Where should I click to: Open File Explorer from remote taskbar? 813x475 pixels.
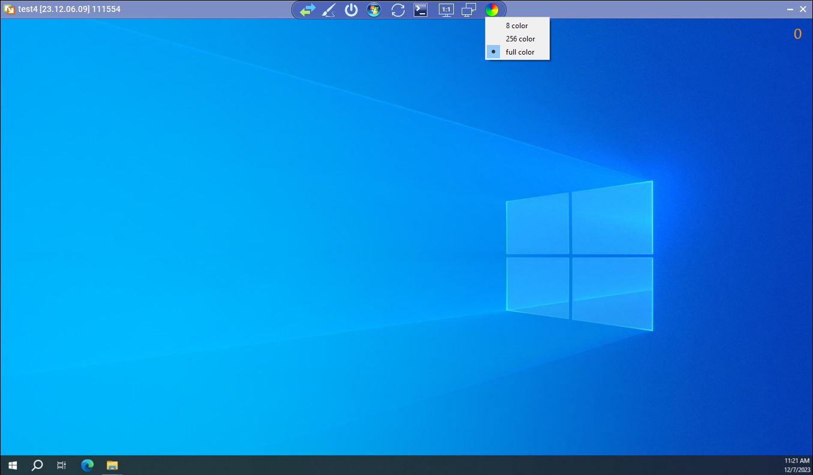[x=112, y=465]
